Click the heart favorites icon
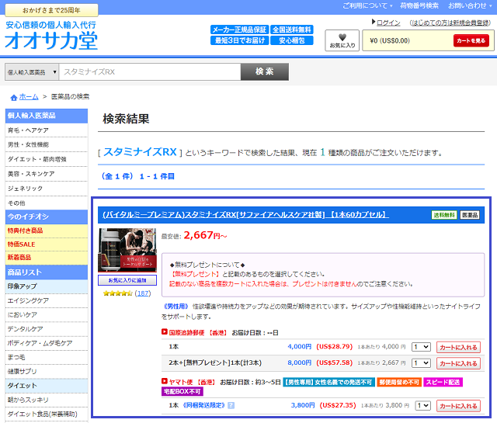 [342, 37]
